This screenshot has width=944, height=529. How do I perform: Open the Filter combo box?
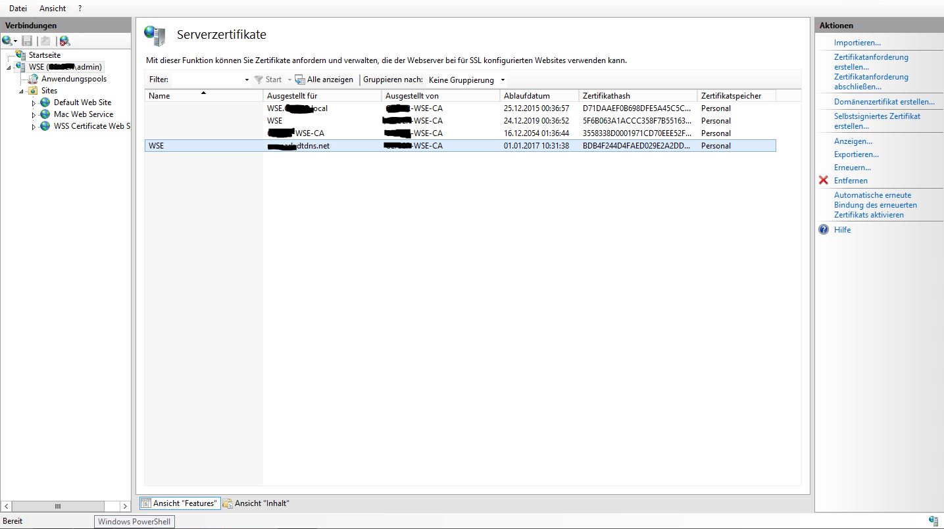point(211,80)
